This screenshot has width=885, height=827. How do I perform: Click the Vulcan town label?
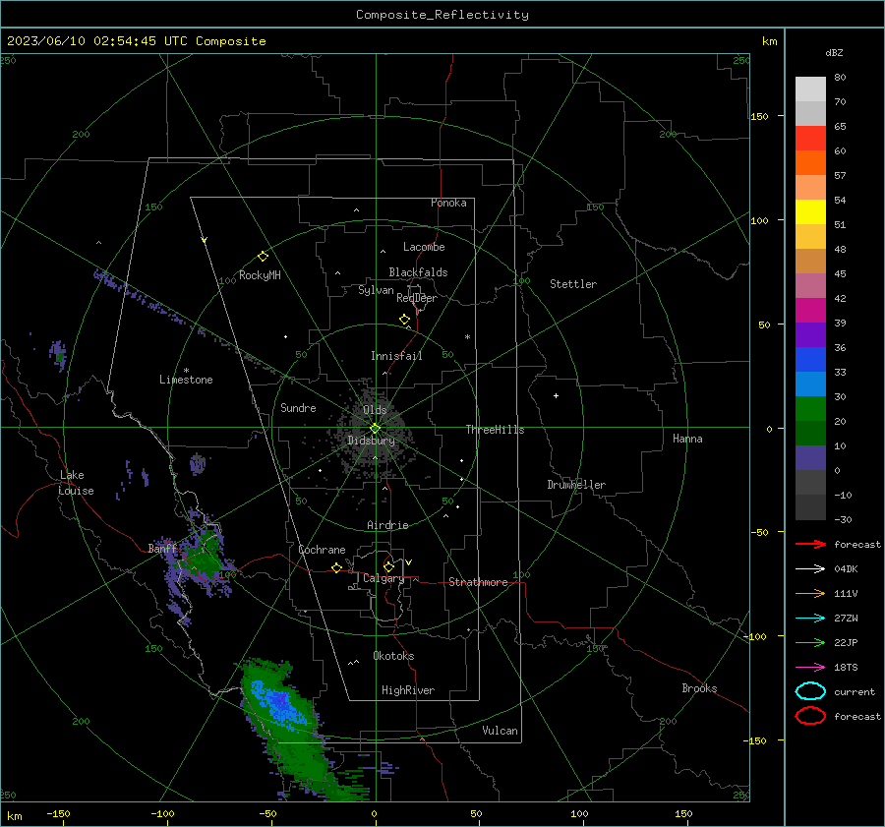(500, 731)
